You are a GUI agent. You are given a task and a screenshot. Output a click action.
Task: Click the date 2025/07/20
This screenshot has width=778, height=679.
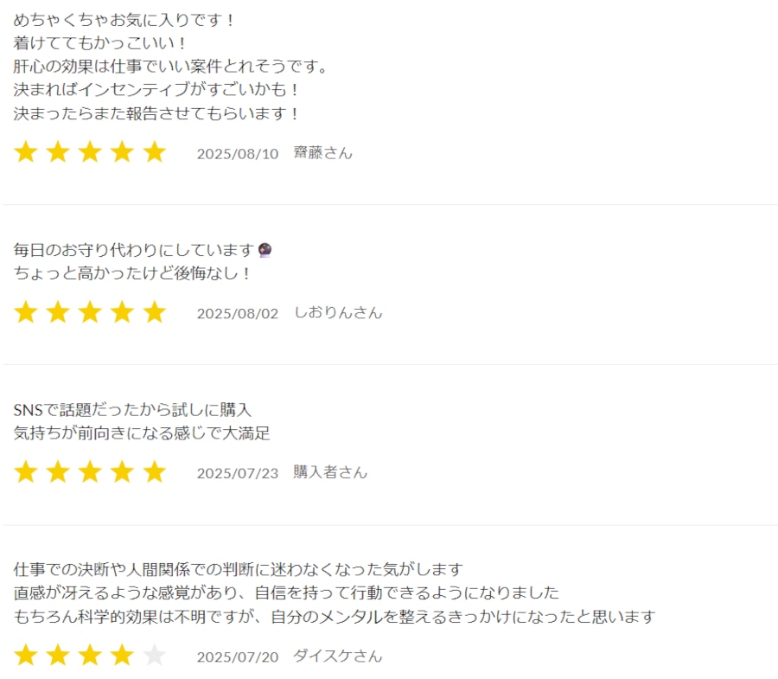tap(238, 657)
